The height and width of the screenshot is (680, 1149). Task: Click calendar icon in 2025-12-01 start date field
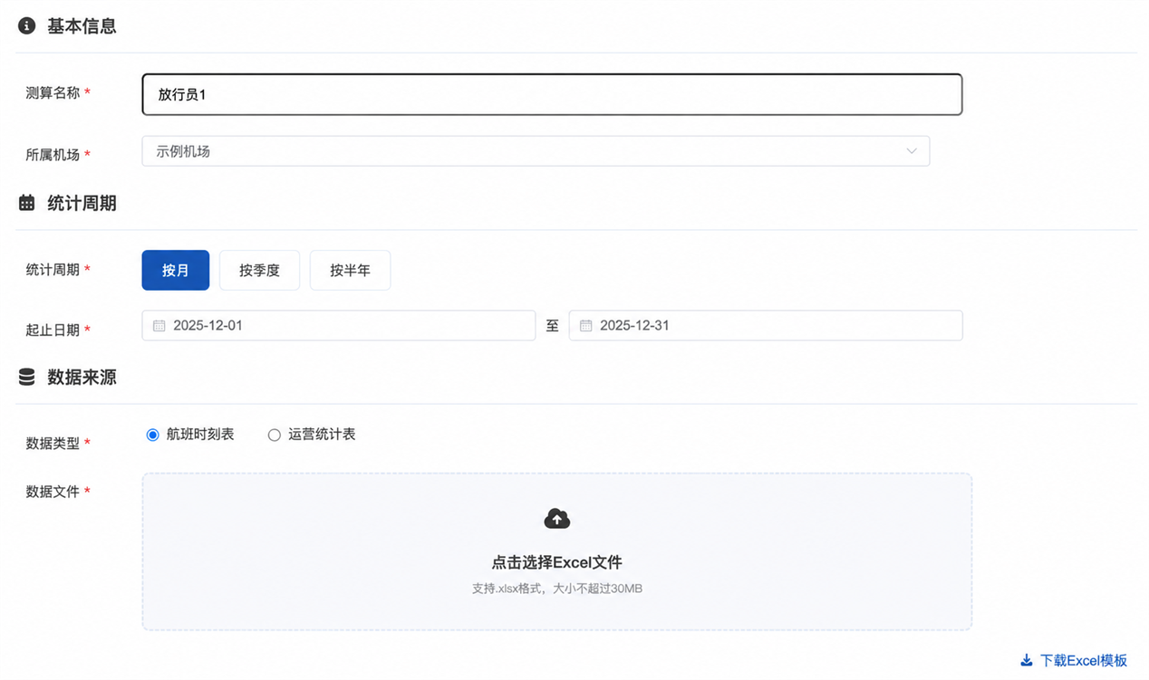click(x=159, y=326)
